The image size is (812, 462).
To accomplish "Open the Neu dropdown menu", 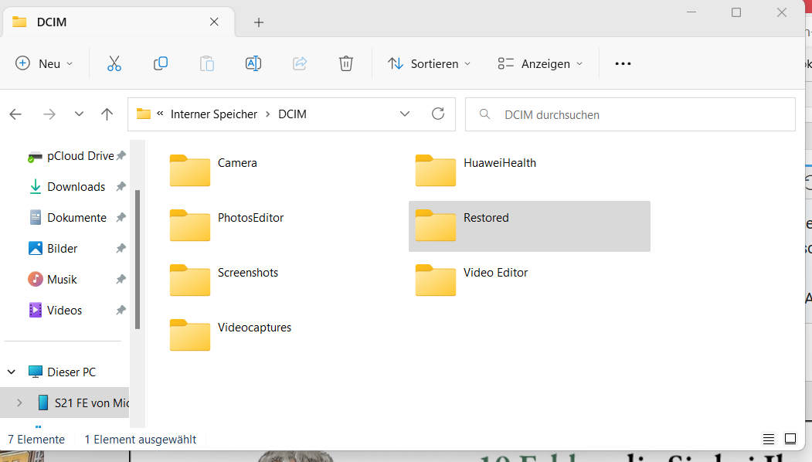I will [x=45, y=64].
